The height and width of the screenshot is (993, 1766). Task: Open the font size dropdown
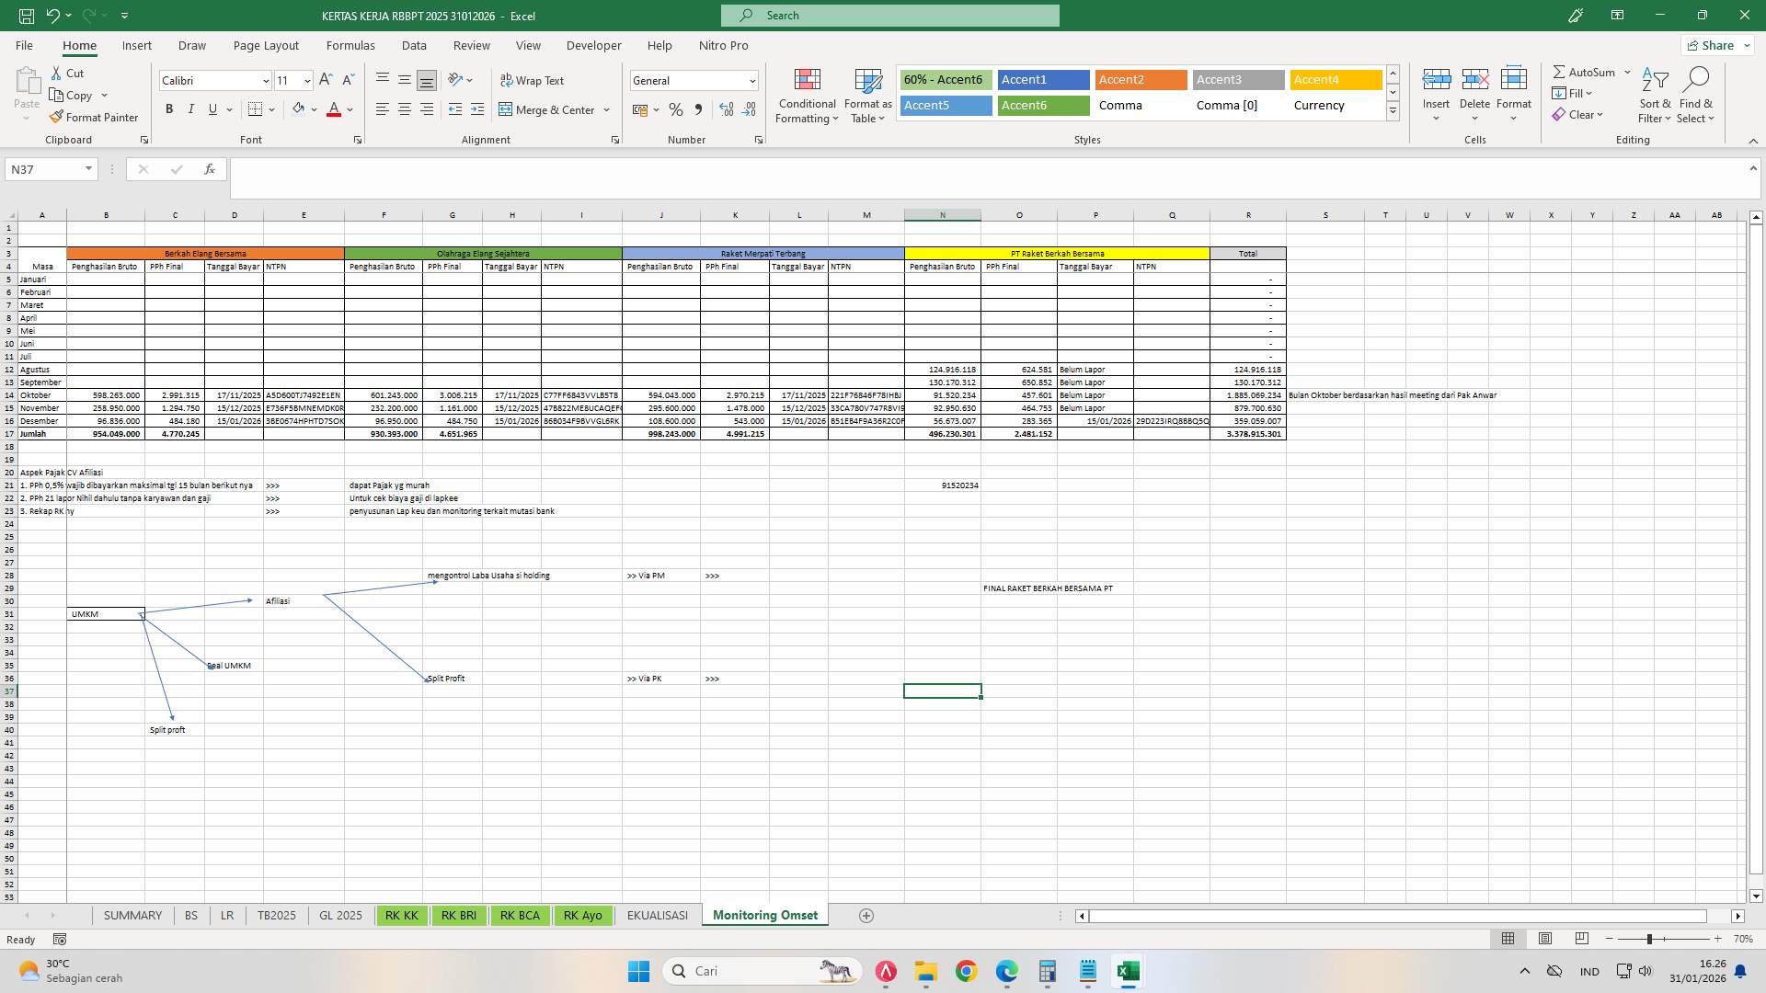(x=305, y=81)
